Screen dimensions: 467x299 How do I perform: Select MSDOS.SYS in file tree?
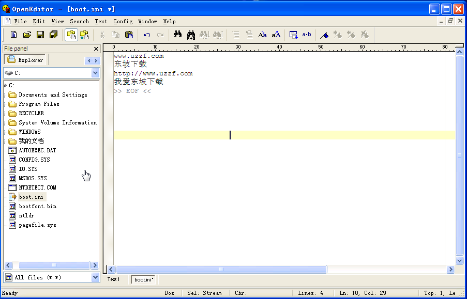point(33,178)
